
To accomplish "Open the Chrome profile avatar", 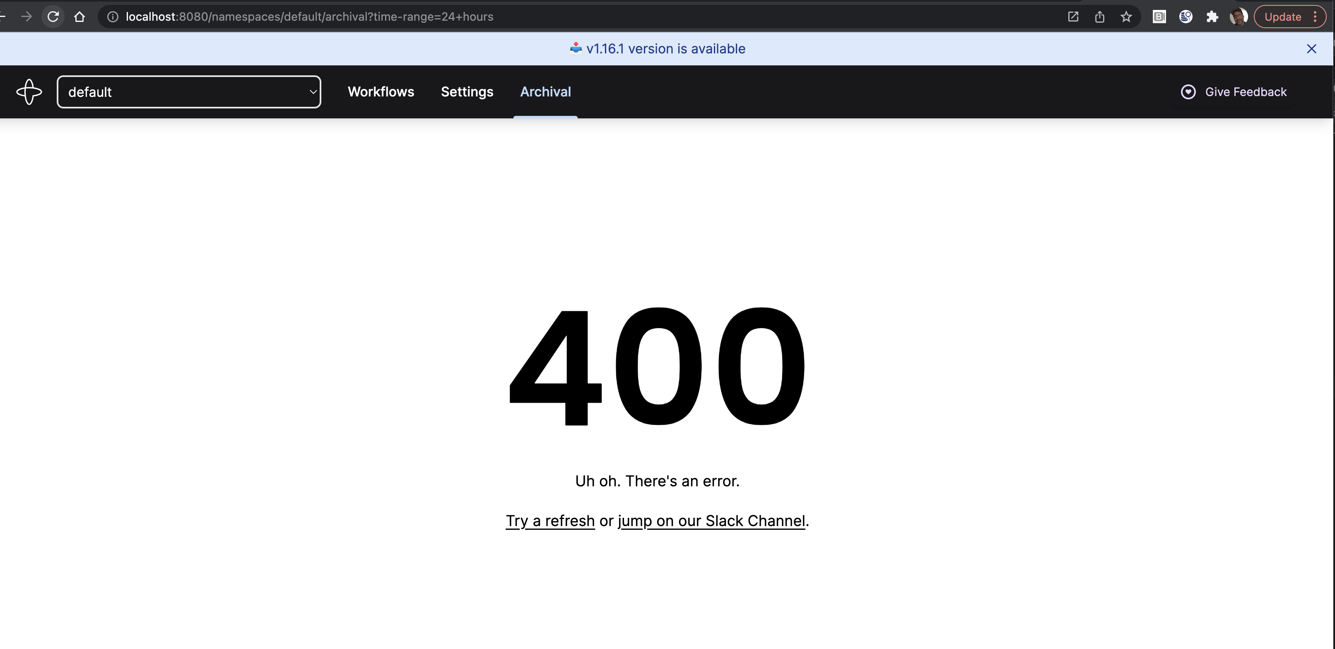I will pos(1239,16).
